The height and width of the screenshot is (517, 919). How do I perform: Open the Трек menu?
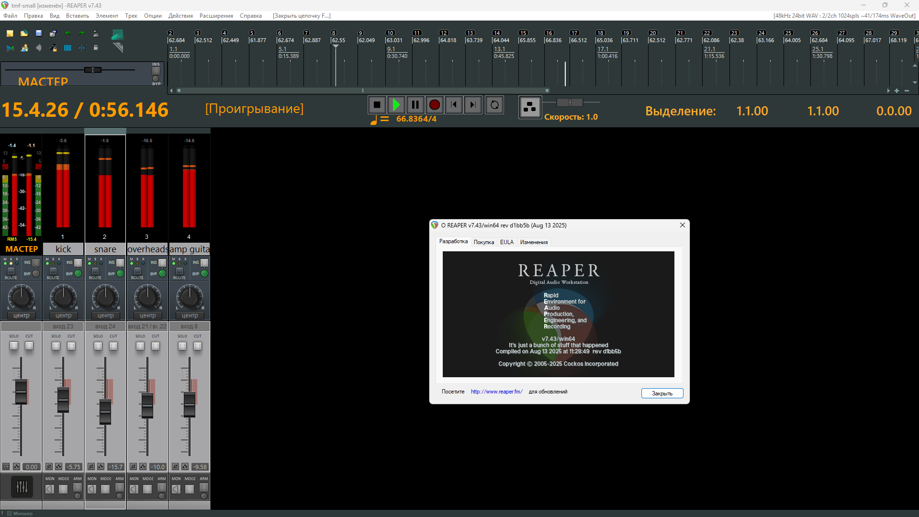131,16
